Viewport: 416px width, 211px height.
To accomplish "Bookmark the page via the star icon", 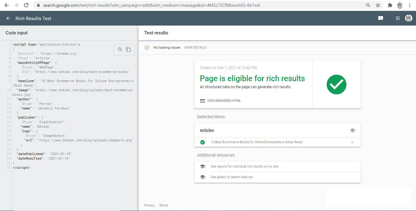I will click(379, 5).
